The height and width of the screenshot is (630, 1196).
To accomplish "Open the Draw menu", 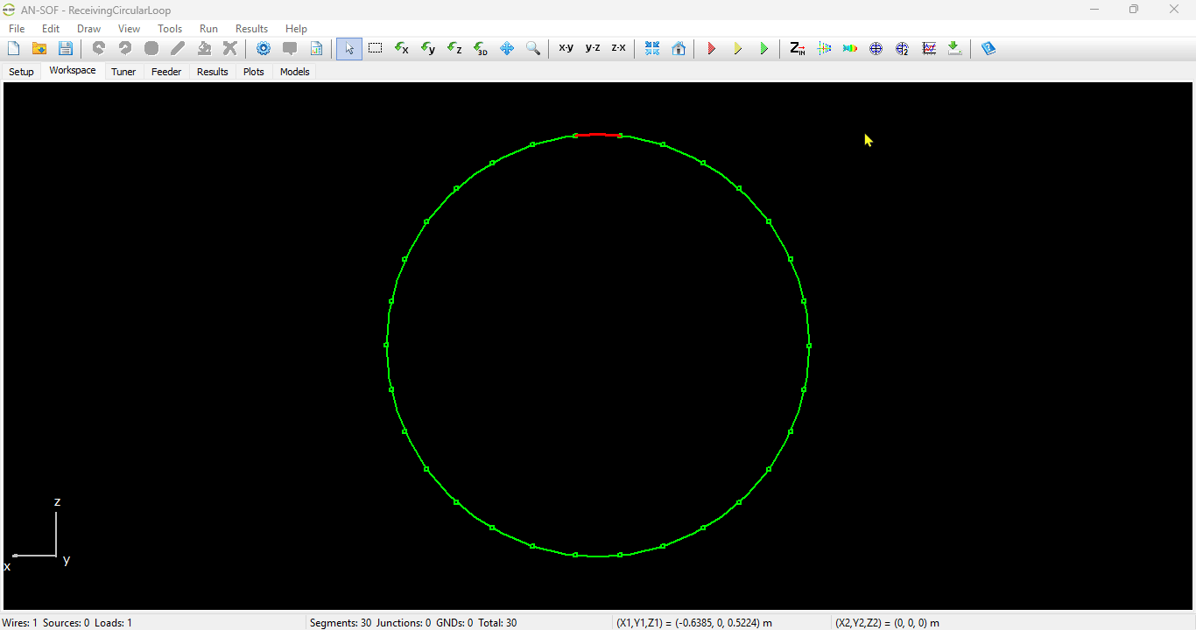I will tap(88, 29).
